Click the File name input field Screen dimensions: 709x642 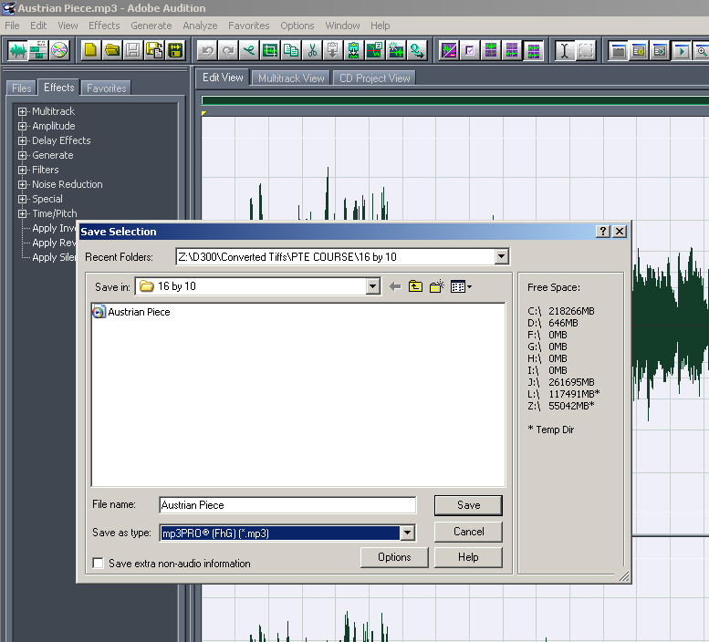point(287,505)
